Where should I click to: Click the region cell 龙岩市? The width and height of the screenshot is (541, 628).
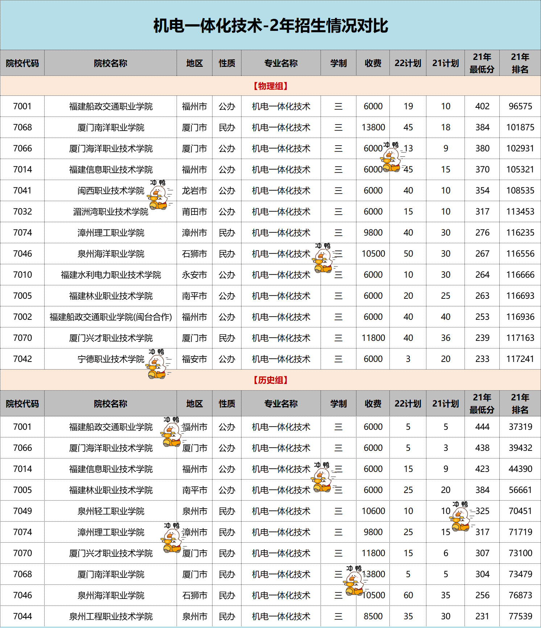pyautogui.click(x=194, y=191)
